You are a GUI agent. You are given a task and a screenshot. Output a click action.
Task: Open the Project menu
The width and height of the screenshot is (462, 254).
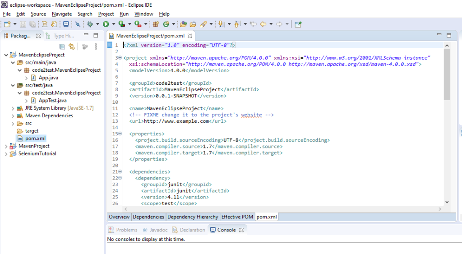106,14
